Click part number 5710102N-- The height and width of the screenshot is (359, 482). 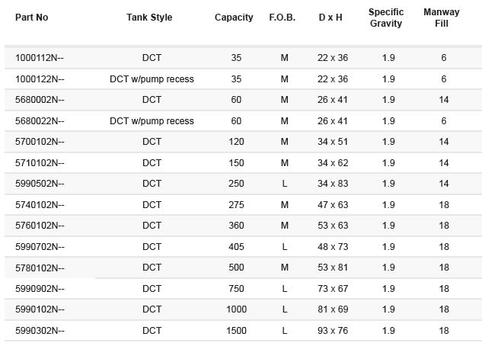point(40,163)
